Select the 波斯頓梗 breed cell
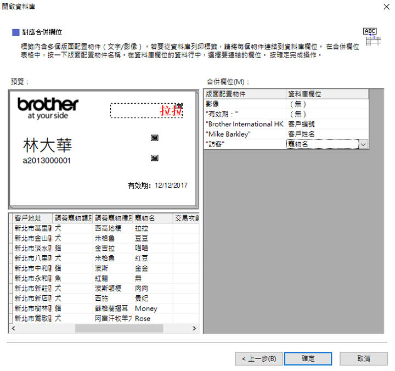 (x=113, y=288)
